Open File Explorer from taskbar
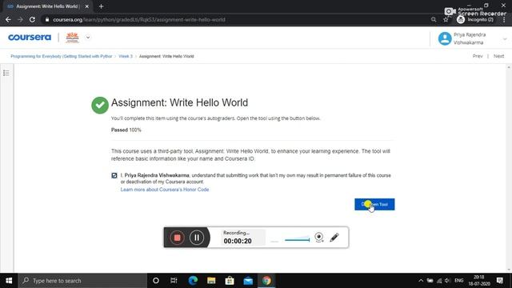 click(211, 281)
